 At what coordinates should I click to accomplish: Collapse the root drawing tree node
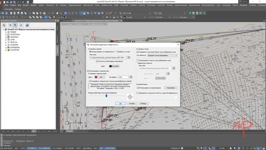coord(3,30)
